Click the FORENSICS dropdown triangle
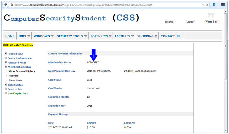Image resolution: width=229 pixels, height=134 pixels. point(110,36)
